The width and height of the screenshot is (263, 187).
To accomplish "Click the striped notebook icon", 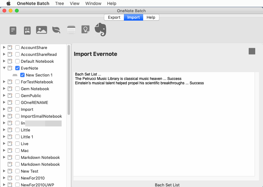I will (71, 30).
